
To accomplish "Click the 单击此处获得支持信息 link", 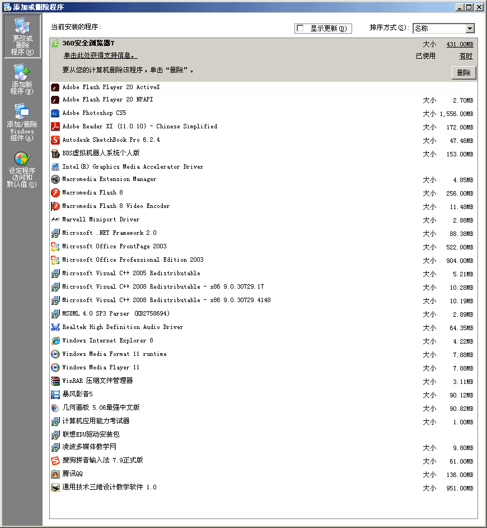I will click(x=101, y=55).
